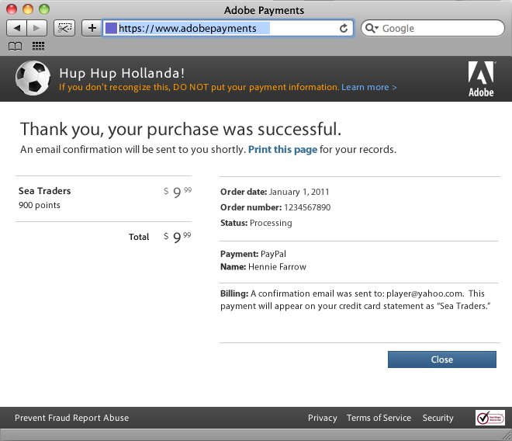This screenshot has height=441, width=512.
Task: Click the Sea Traders item name
Action: coord(44,191)
